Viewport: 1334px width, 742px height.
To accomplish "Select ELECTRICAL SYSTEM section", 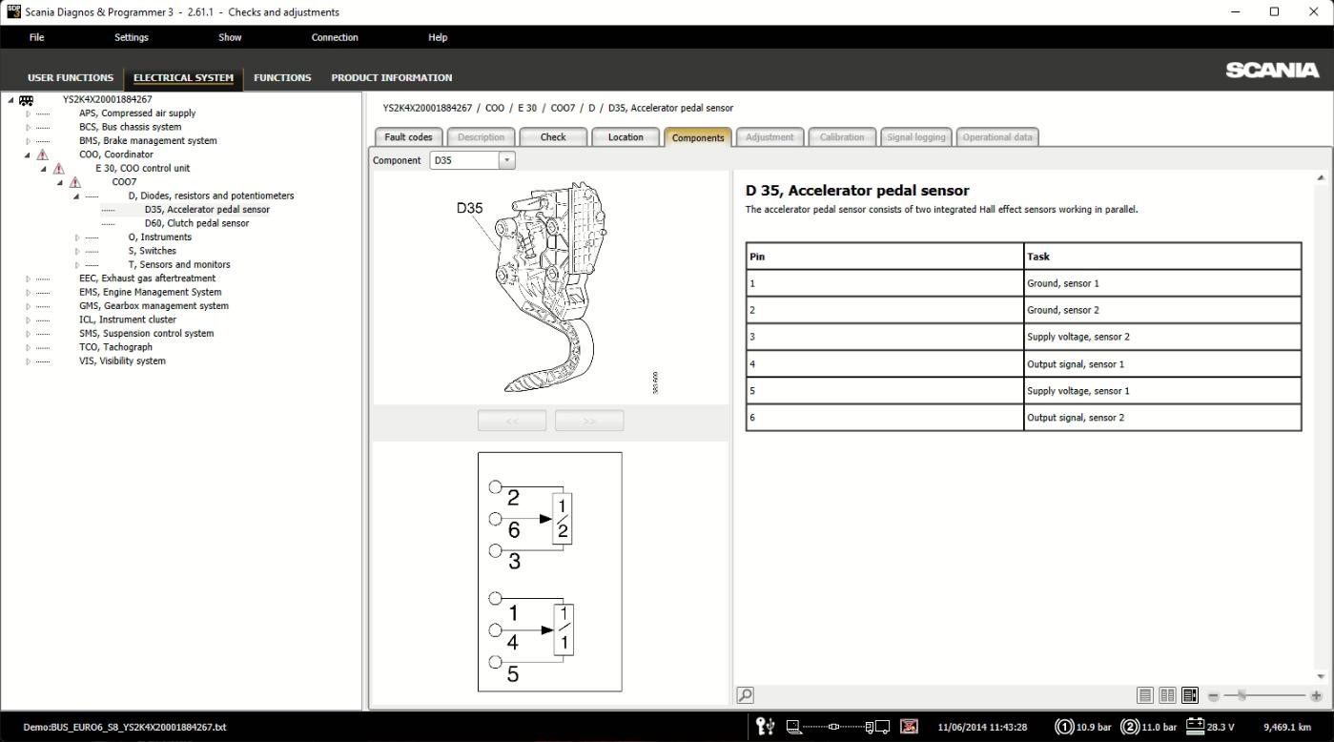I will pos(183,78).
